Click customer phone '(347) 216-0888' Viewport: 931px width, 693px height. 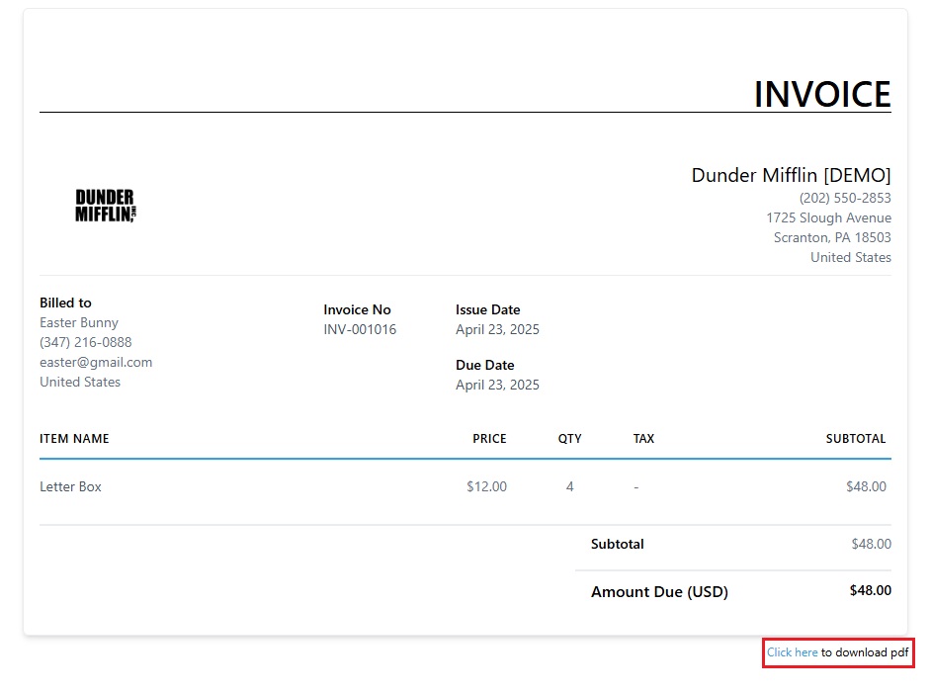tap(86, 342)
